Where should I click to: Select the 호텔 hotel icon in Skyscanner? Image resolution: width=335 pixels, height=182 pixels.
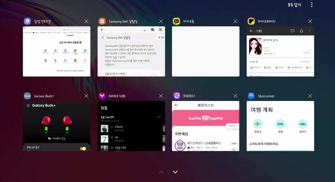tap(280, 124)
